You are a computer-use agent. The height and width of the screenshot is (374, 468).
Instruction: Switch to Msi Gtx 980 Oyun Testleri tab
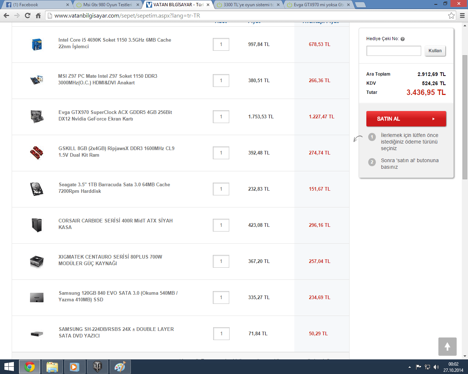(107, 5)
